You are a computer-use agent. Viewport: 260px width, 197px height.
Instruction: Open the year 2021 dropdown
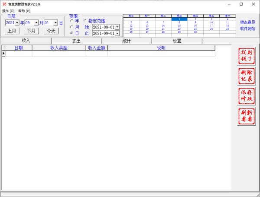[17, 23]
